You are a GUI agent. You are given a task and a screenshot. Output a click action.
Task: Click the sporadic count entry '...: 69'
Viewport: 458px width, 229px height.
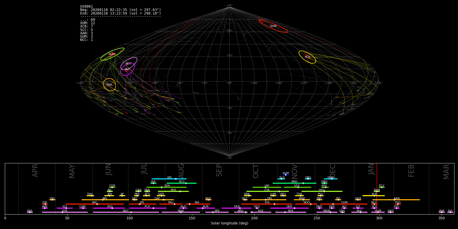coord(88,20)
